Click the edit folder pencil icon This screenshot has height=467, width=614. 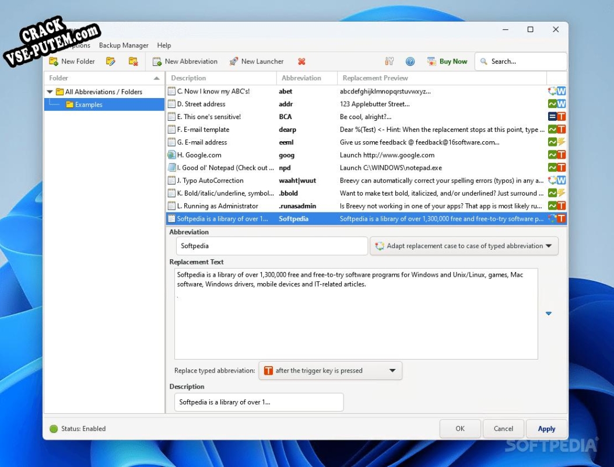click(x=110, y=61)
